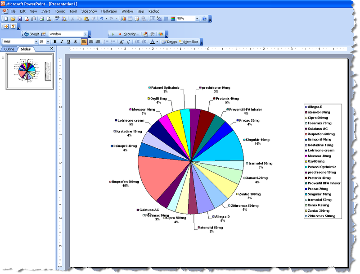Screen dimensions: 360x274
Task: Open the Zoom percentage dropdown showing 98%
Action: (x=197, y=18)
